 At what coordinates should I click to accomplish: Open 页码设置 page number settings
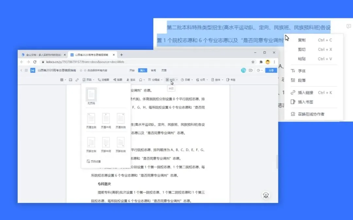coord(94,161)
